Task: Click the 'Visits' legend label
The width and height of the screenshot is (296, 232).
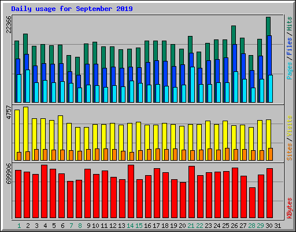Action: 290,126
